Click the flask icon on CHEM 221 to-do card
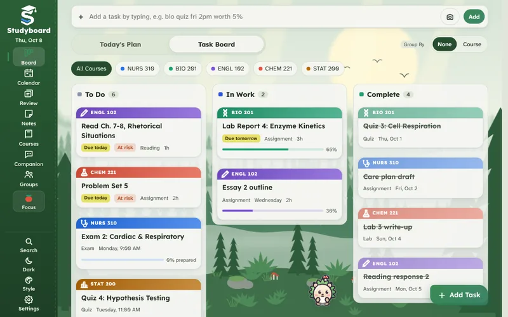This screenshot has width=508, height=317. pyautogui.click(x=84, y=172)
